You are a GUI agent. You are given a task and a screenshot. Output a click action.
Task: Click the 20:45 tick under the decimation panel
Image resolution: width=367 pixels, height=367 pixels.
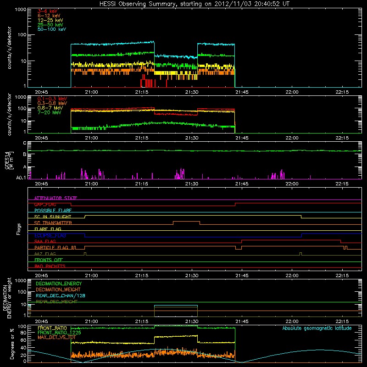click(41, 322)
